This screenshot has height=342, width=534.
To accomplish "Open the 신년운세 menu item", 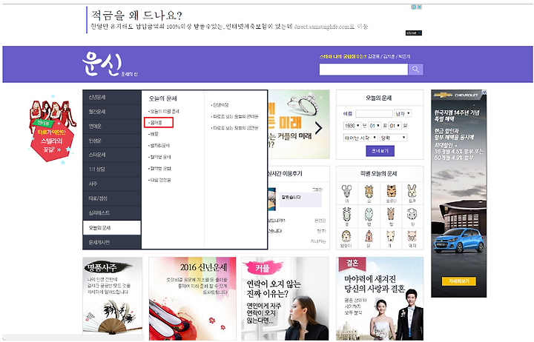I will pos(112,97).
